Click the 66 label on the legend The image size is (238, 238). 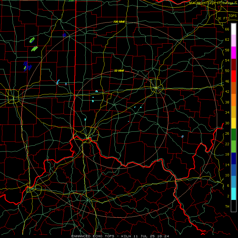tap(227, 29)
